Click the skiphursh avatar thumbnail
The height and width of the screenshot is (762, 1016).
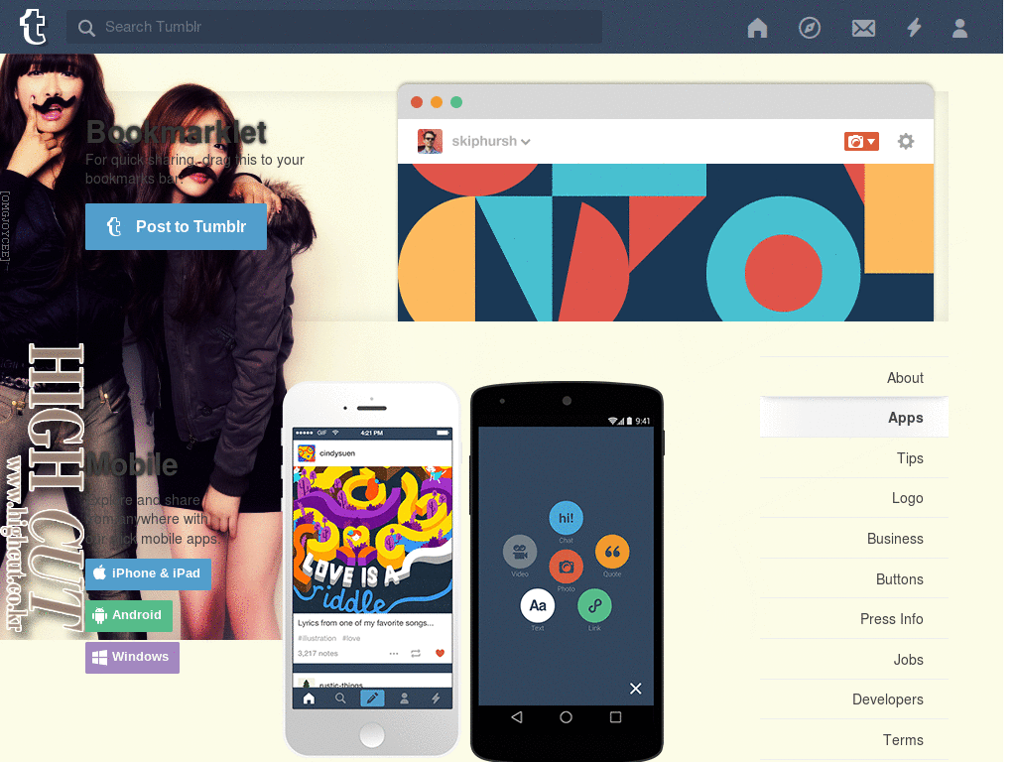tap(430, 141)
